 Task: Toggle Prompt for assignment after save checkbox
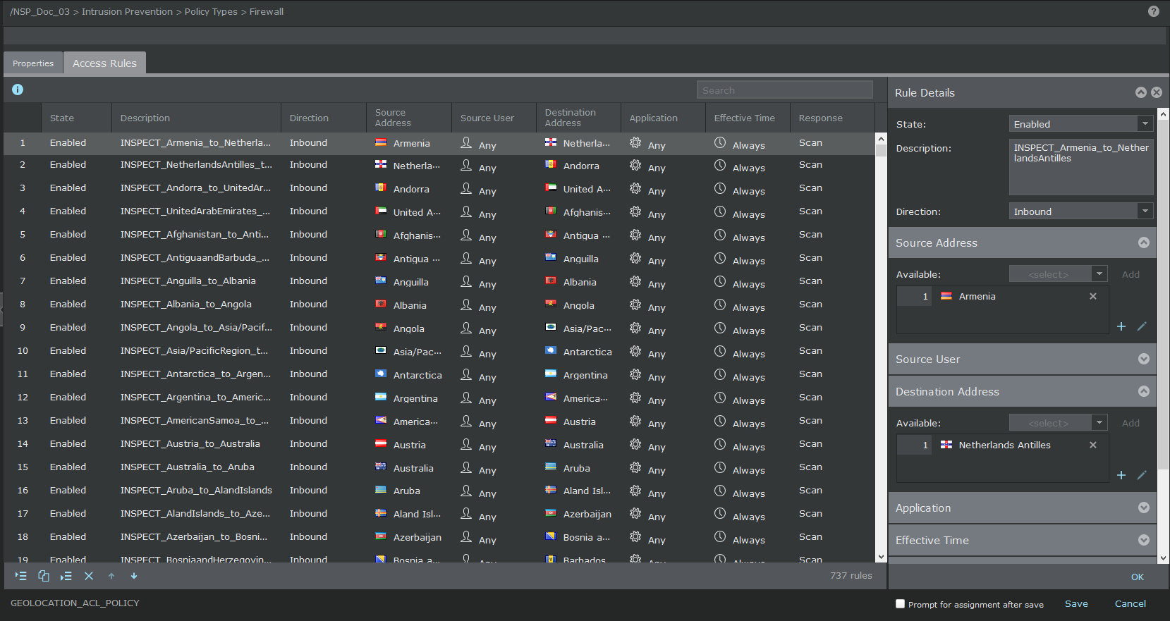click(x=900, y=603)
